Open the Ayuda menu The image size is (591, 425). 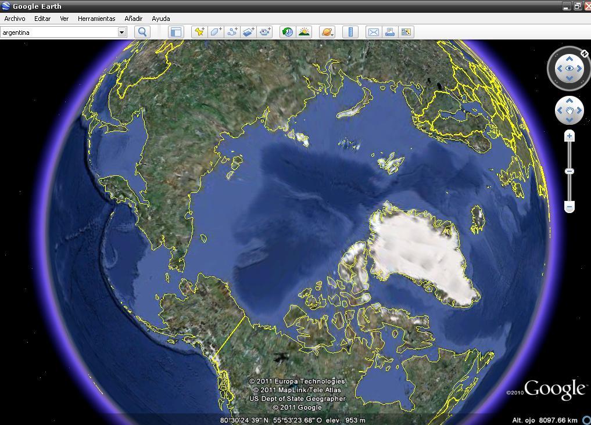pyautogui.click(x=161, y=19)
